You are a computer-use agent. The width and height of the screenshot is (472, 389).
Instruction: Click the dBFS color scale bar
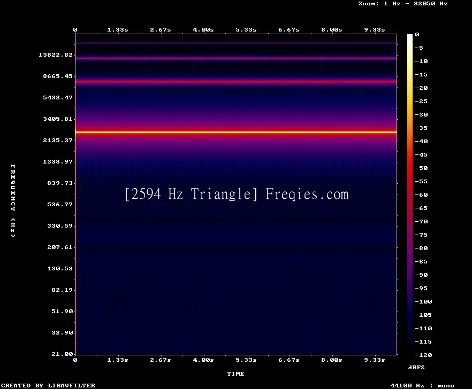(410, 194)
